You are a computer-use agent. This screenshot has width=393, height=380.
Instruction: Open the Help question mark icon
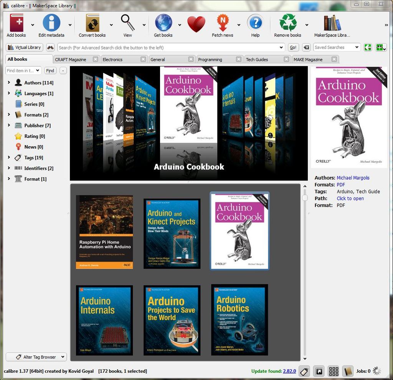point(255,23)
